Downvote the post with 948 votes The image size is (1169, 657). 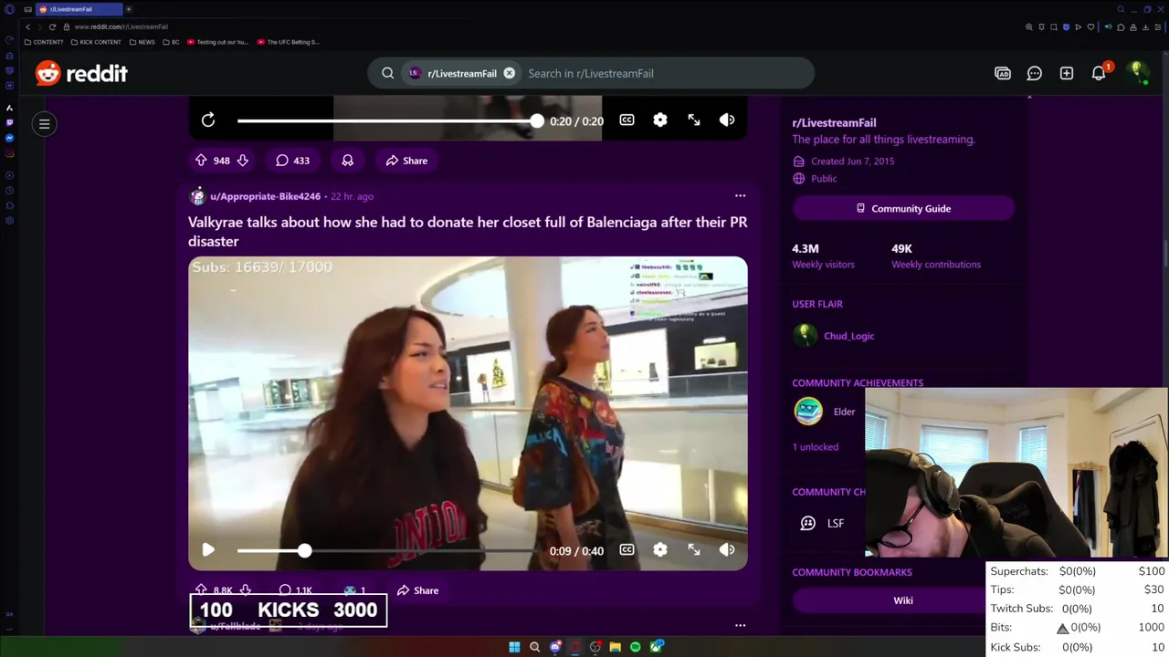click(x=243, y=161)
